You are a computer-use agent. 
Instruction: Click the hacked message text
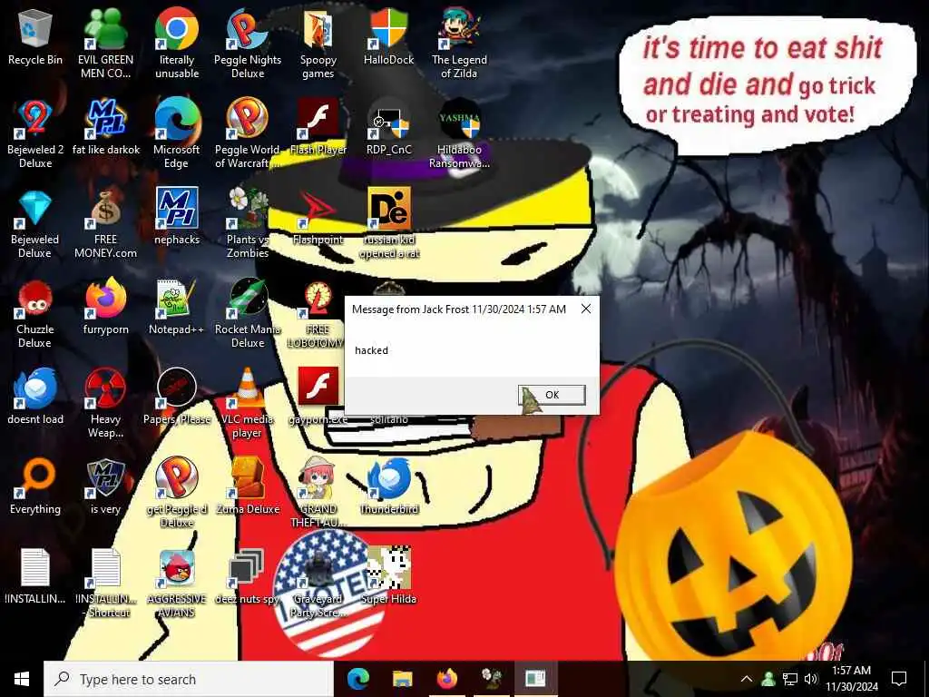[371, 350]
